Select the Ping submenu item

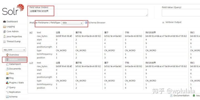(x=11, y=78)
